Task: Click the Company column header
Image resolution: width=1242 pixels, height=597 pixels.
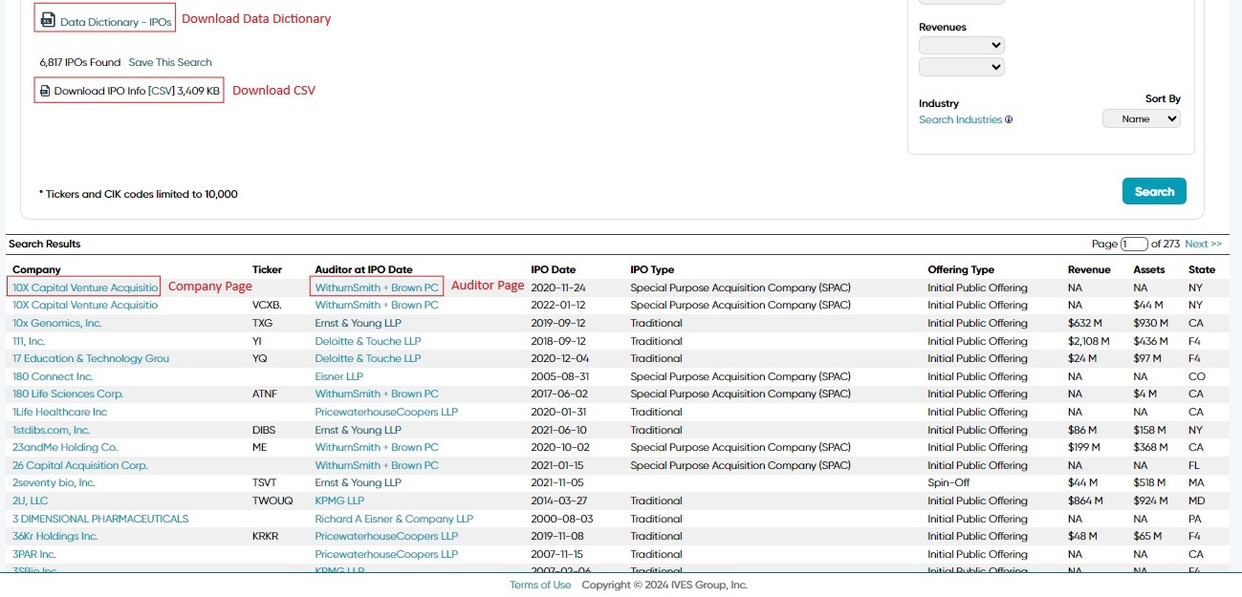Action: tap(36, 269)
